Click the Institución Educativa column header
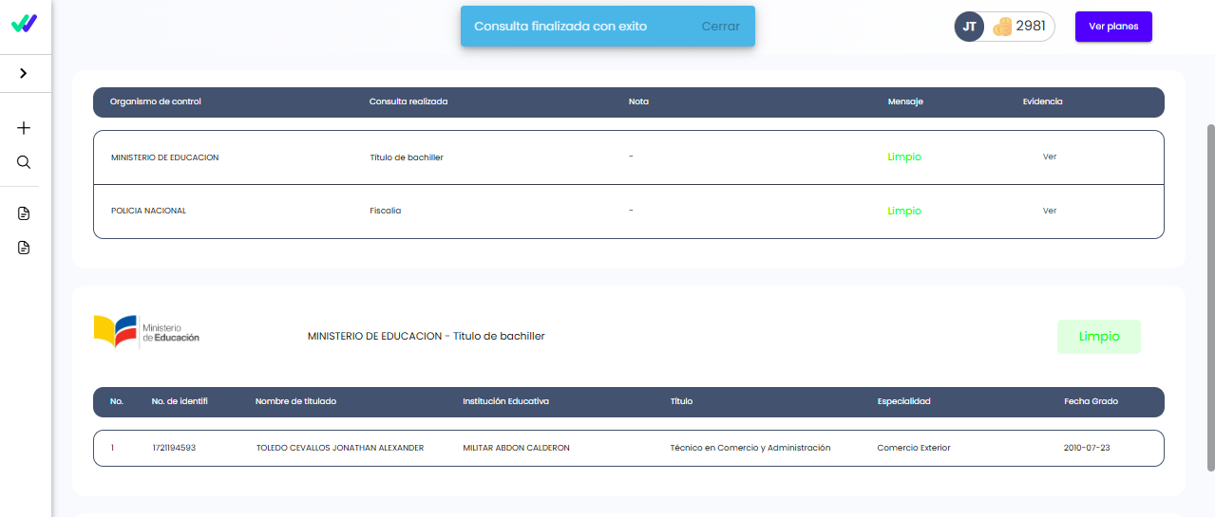 505,401
